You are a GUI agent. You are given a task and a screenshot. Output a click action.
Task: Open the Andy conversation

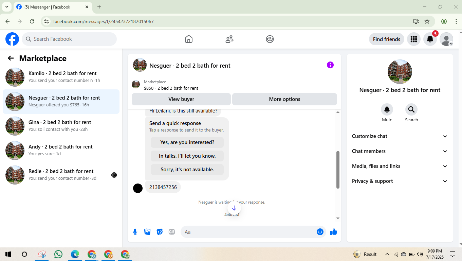[61, 151]
